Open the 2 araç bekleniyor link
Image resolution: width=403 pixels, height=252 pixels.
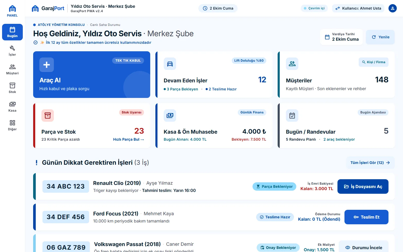339,139
